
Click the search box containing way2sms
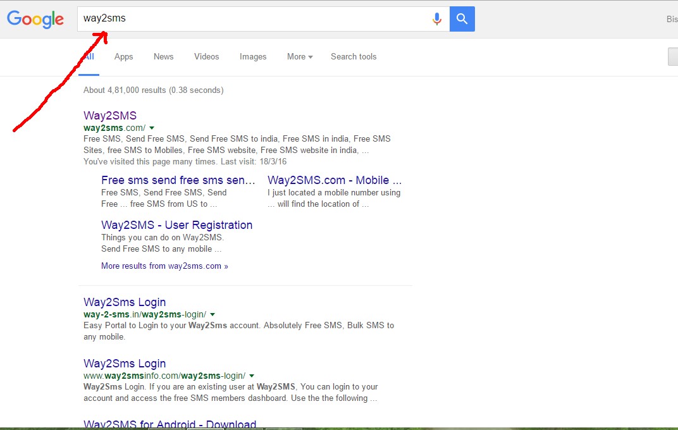[x=263, y=19]
